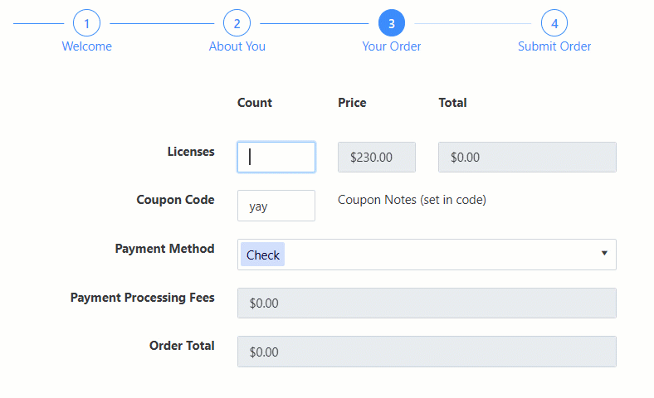Click the Coupon Code label
Image resolution: width=654 pixels, height=398 pixels.
(175, 200)
